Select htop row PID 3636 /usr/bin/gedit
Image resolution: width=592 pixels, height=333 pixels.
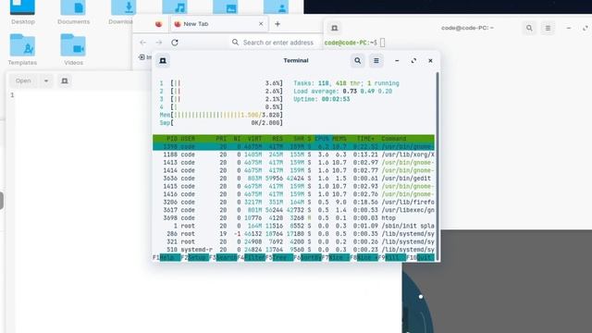tap(293, 179)
